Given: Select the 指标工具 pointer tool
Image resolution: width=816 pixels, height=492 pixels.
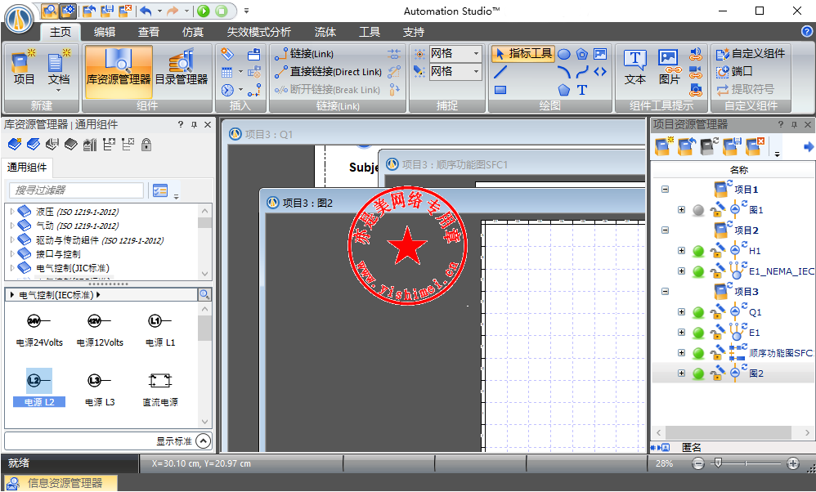Looking at the screenshot, I should coord(523,54).
